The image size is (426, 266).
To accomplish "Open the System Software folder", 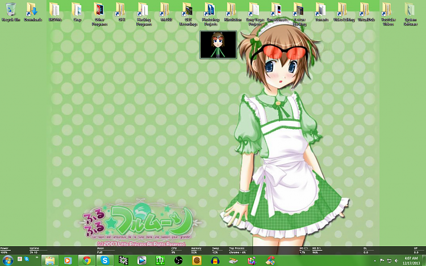I will pyautogui.click(x=411, y=14).
